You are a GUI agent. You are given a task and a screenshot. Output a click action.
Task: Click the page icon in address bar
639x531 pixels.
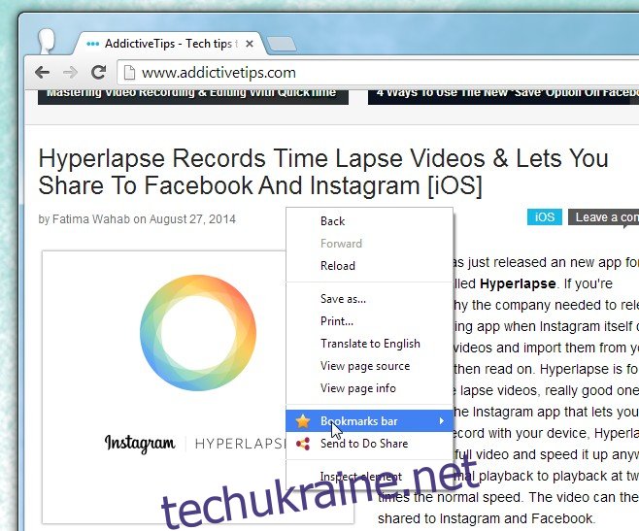129,73
